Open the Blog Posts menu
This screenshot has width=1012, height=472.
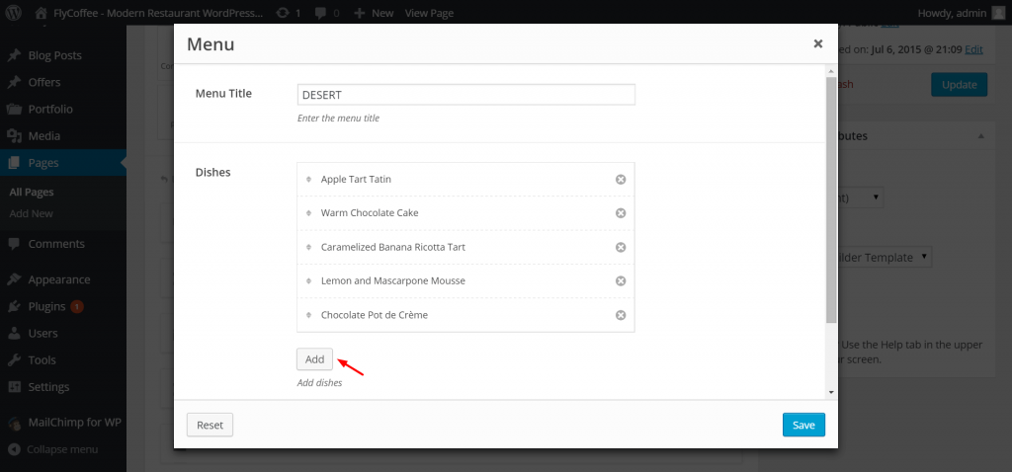[55, 55]
